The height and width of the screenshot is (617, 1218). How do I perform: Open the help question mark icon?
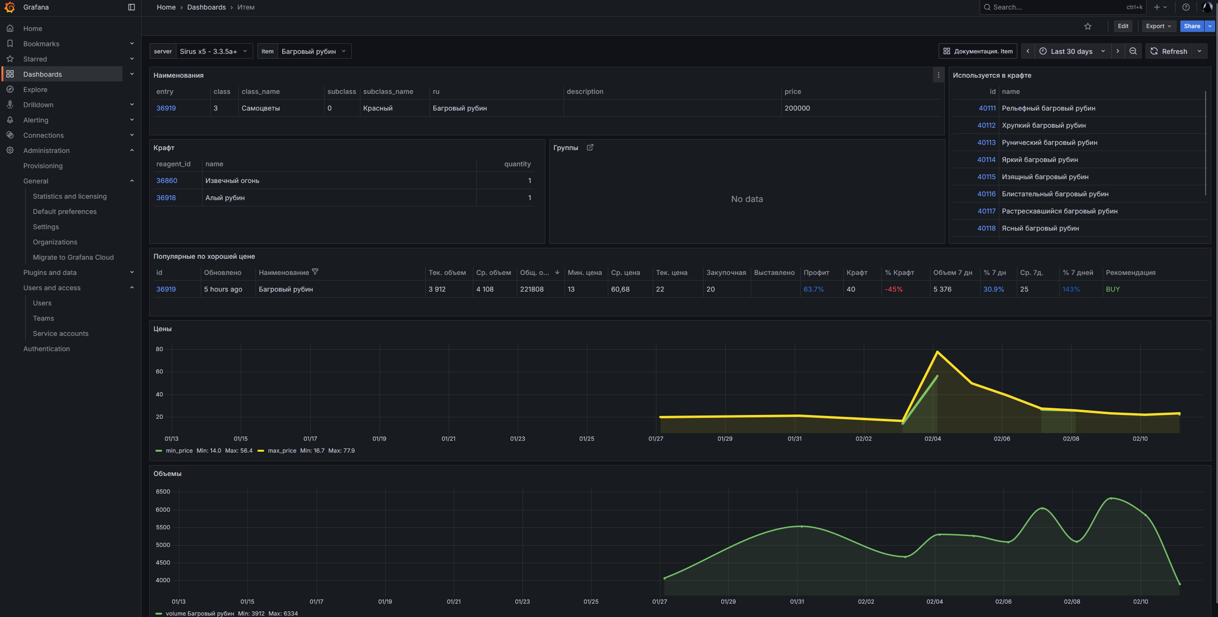(x=1186, y=7)
